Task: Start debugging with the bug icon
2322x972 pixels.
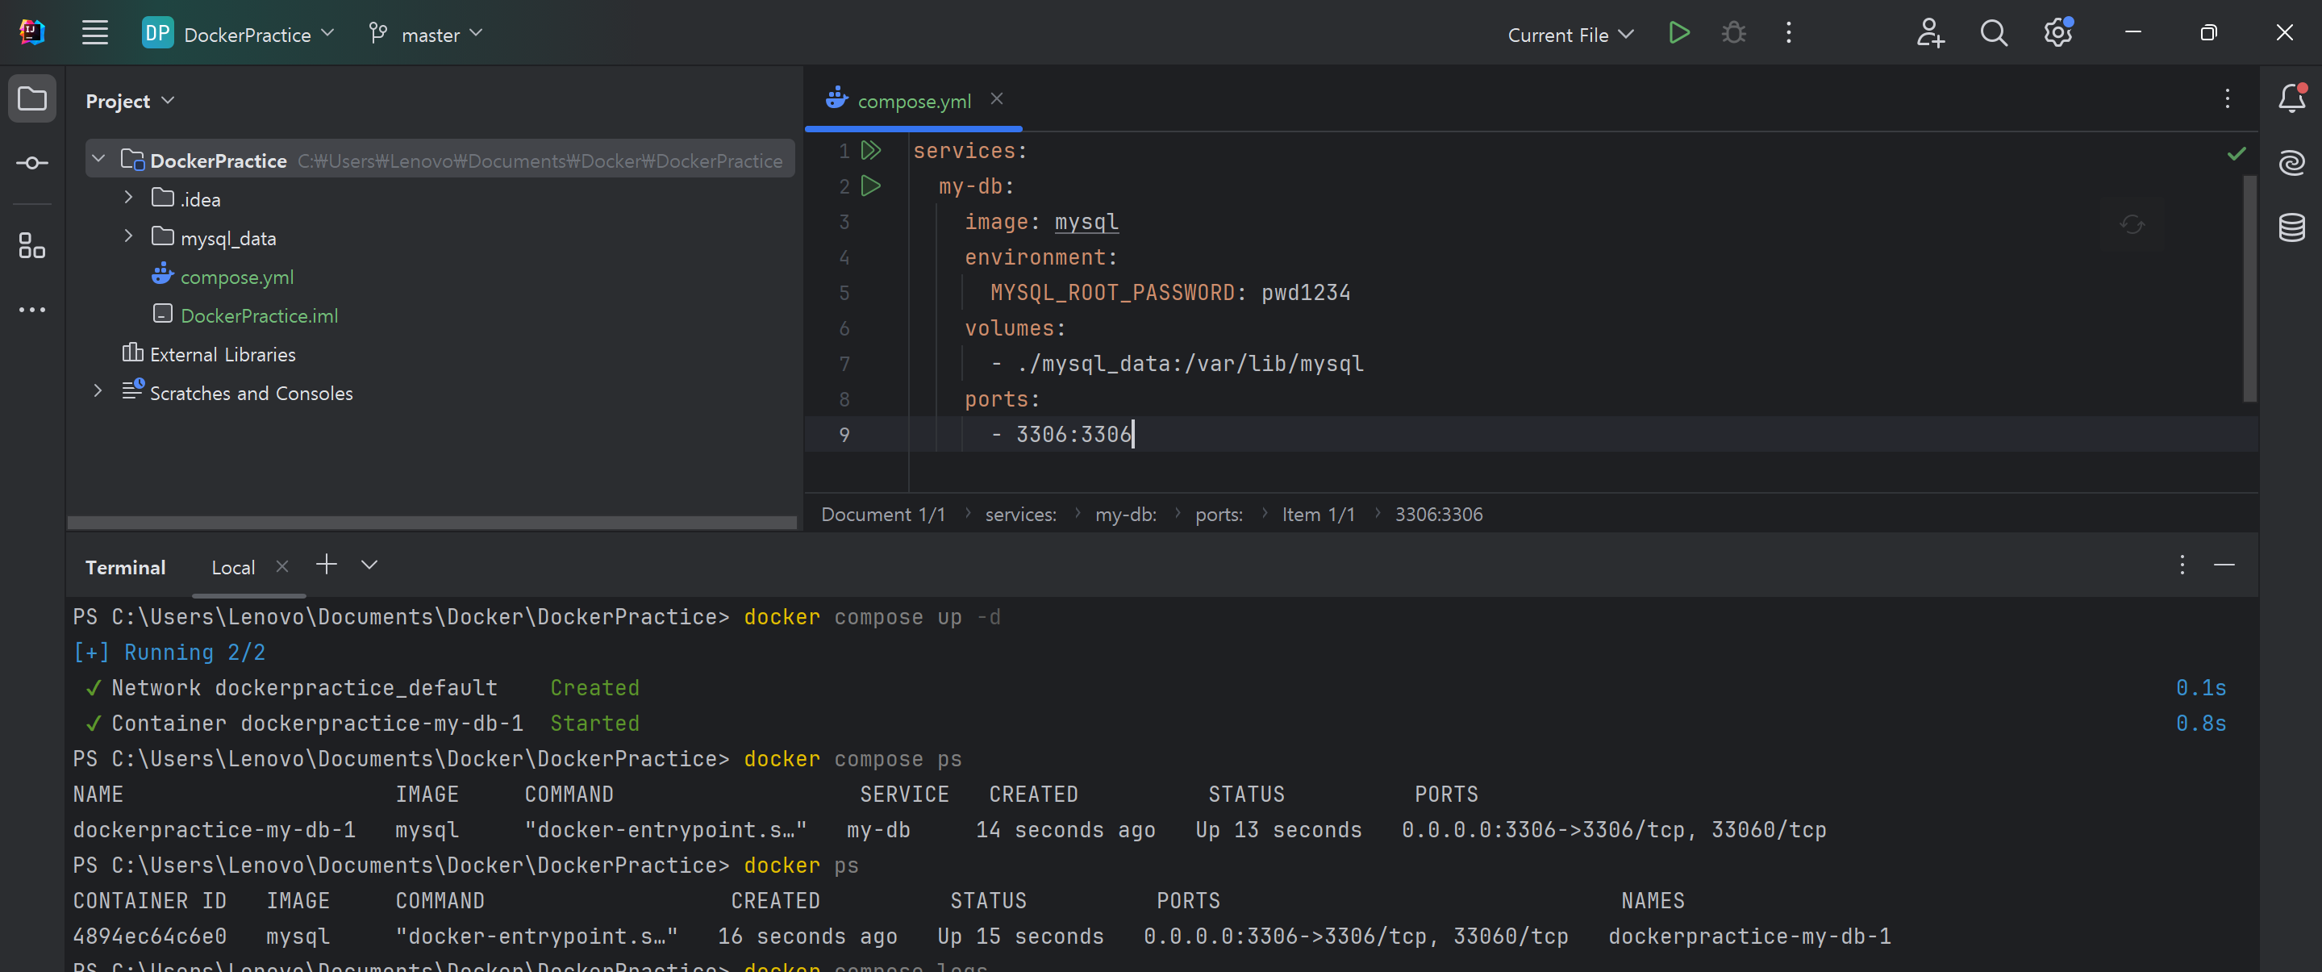Action: click(x=1733, y=33)
